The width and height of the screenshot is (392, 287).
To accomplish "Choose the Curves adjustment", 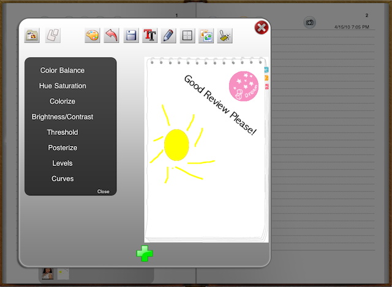I will click(62, 179).
